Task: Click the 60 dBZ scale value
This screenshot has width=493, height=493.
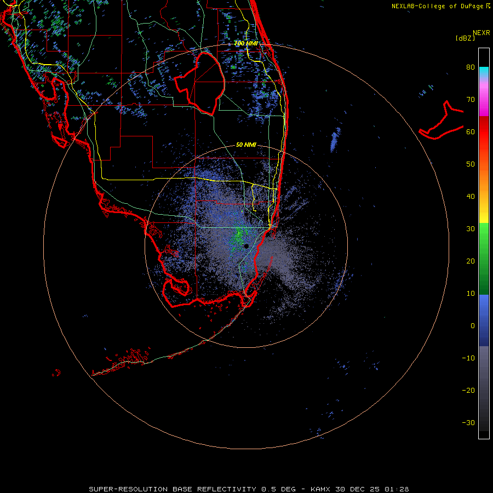Action: [x=471, y=131]
